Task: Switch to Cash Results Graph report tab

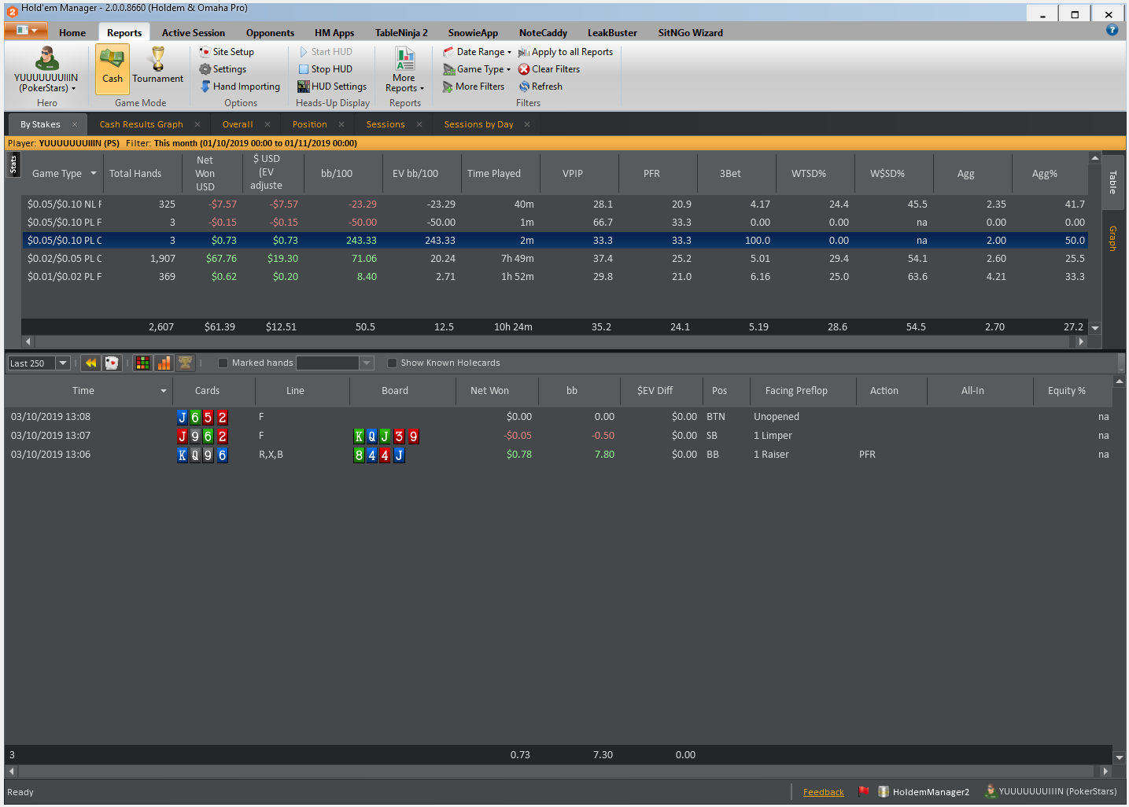Action: [x=142, y=124]
